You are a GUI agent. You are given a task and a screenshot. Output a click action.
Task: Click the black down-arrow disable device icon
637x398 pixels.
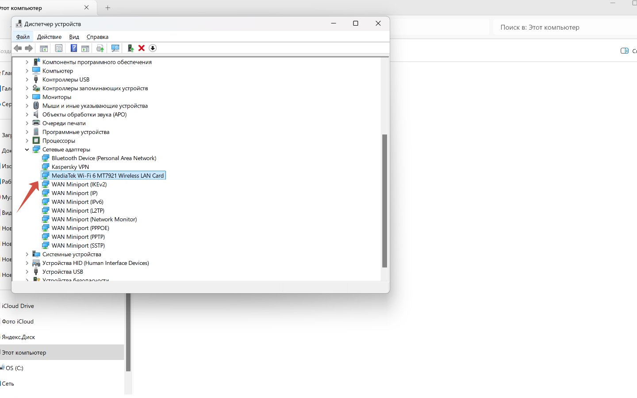(153, 48)
